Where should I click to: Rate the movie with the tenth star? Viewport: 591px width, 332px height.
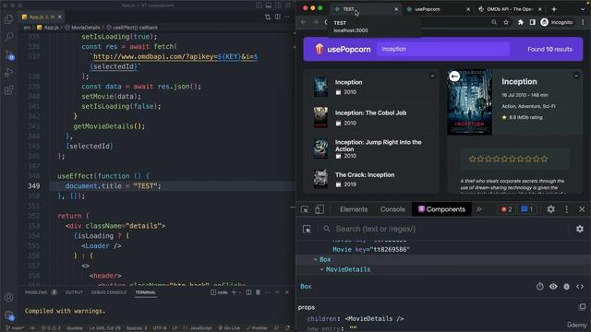(x=544, y=160)
